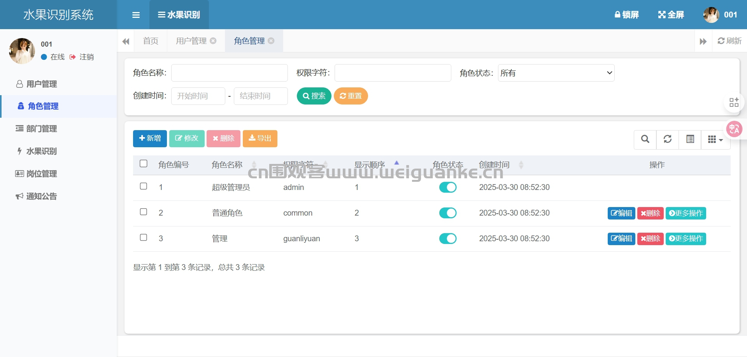Viewport: 747px width, 357px height.
Task: Open the 水果识别 top menu
Action: click(179, 15)
